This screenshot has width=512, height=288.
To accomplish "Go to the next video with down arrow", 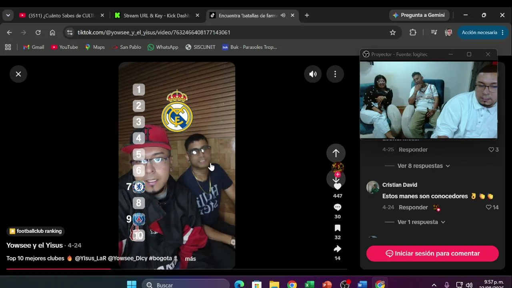I will click(336, 180).
